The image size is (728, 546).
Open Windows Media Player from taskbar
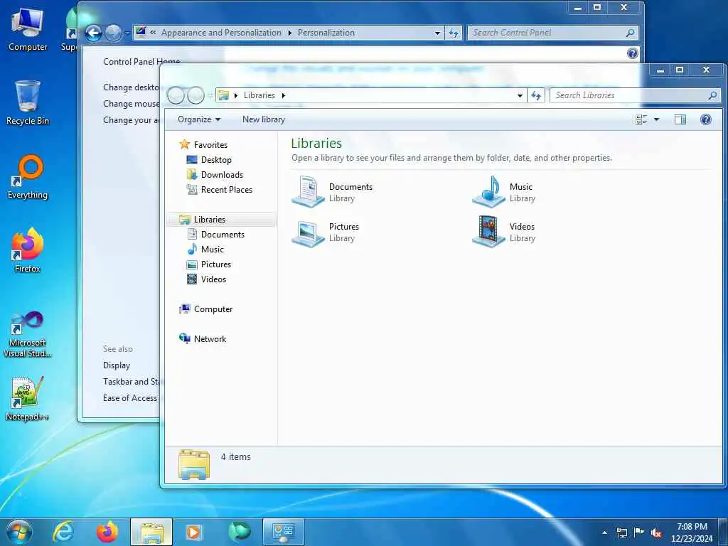(x=193, y=532)
